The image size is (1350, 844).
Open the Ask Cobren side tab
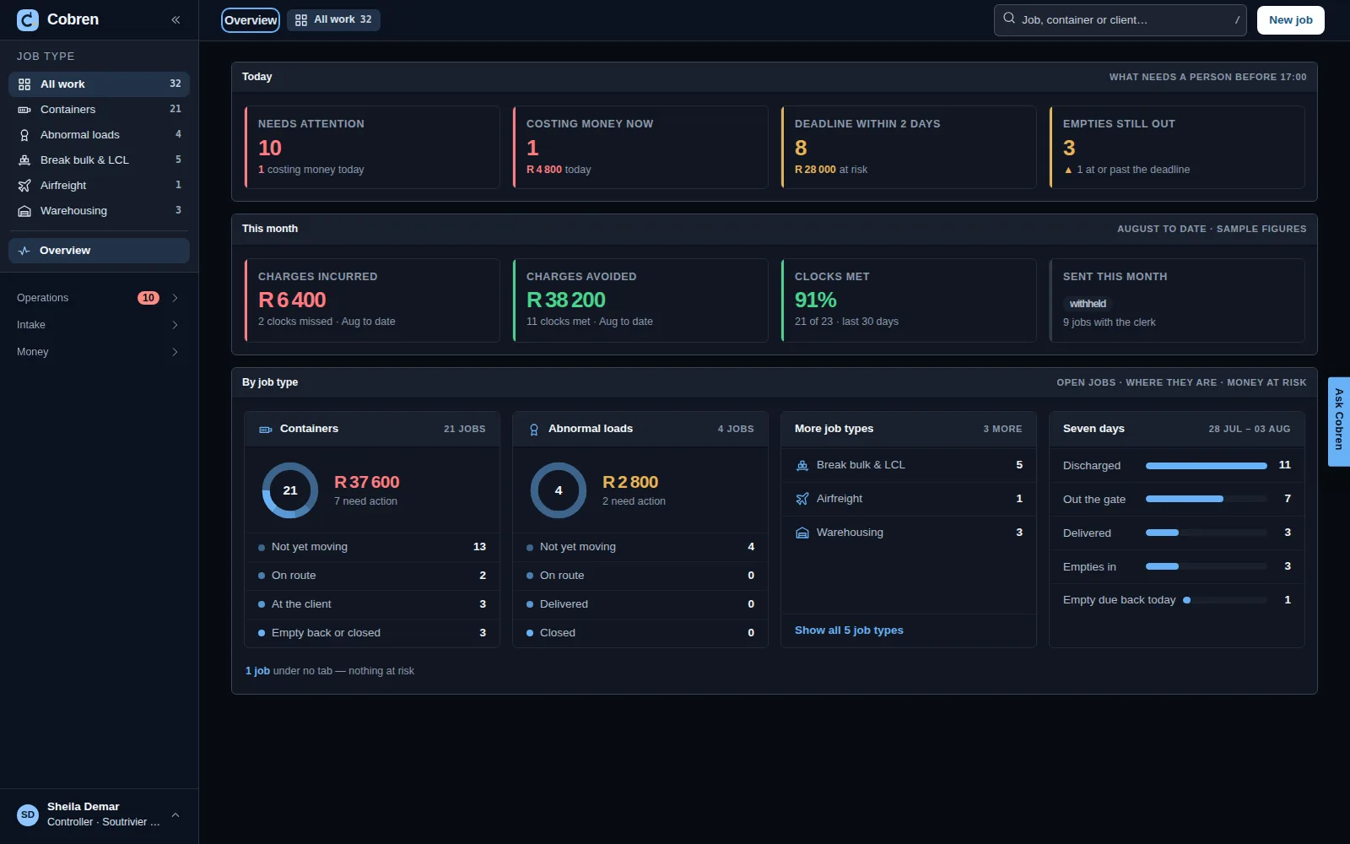pyautogui.click(x=1339, y=421)
